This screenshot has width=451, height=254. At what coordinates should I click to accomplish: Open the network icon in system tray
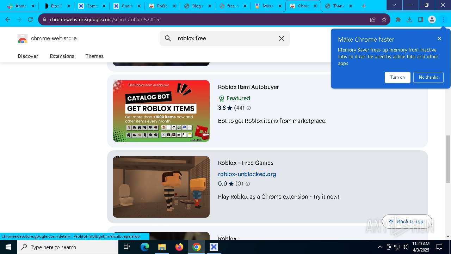click(x=397, y=247)
